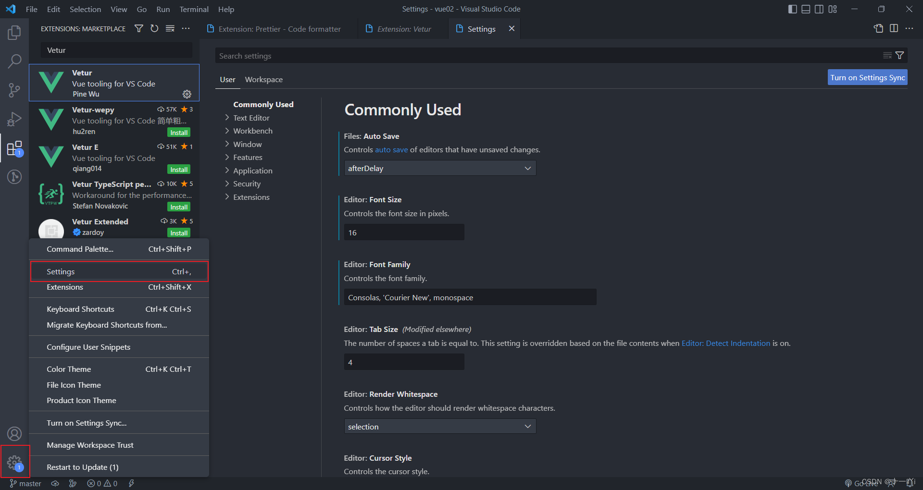Clear extensions search results icon

tap(170, 29)
